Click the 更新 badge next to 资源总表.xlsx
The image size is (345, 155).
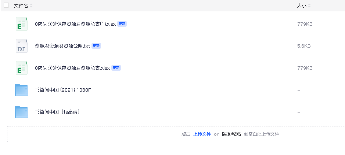coord(116,68)
